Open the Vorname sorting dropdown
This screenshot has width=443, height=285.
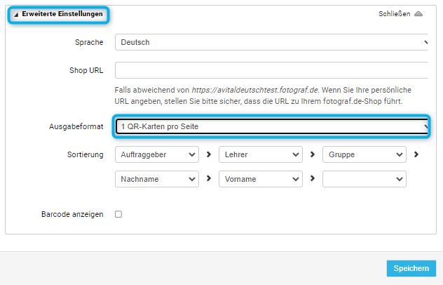tap(261, 179)
